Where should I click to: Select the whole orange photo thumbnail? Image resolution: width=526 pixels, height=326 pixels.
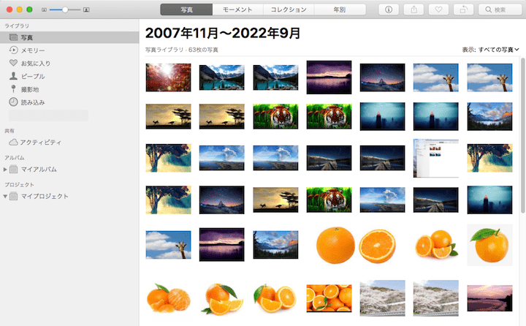(x=335, y=245)
